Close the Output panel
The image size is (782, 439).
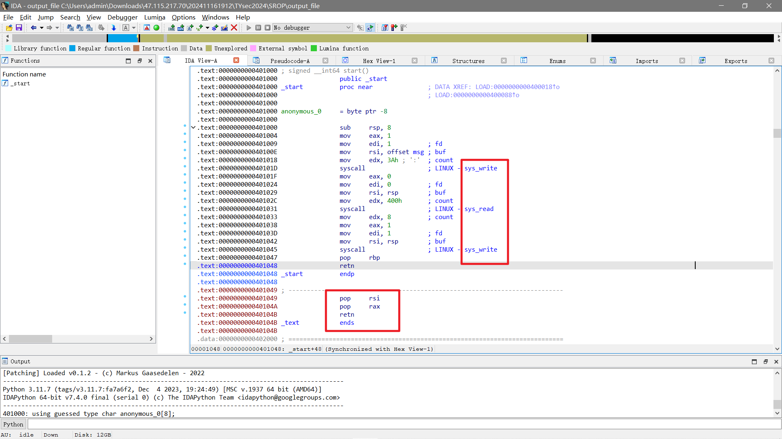click(x=776, y=361)
